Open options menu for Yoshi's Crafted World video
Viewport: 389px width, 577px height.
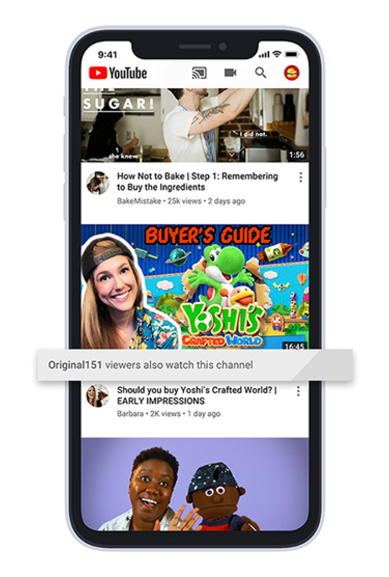coord(298,391)
